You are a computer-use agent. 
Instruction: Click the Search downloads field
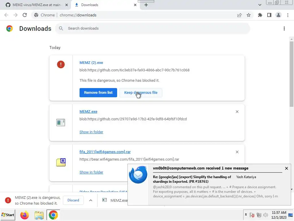pos(153,28)
